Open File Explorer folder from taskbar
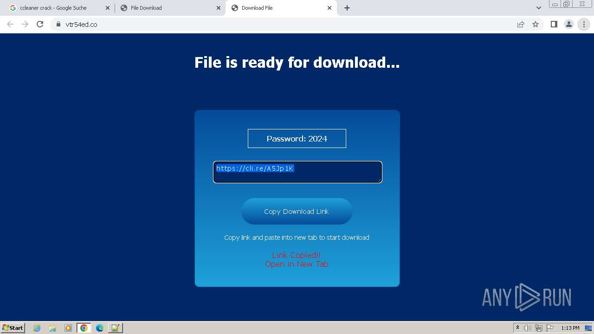The height and width of the screenshot is (334, 594). (52, 328)
